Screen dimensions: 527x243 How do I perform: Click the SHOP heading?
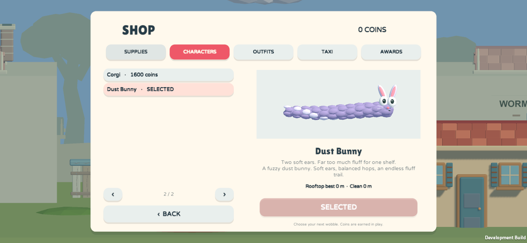(139, 30)
